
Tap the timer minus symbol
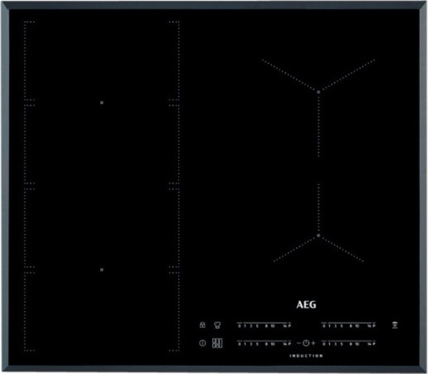(299, 343)
